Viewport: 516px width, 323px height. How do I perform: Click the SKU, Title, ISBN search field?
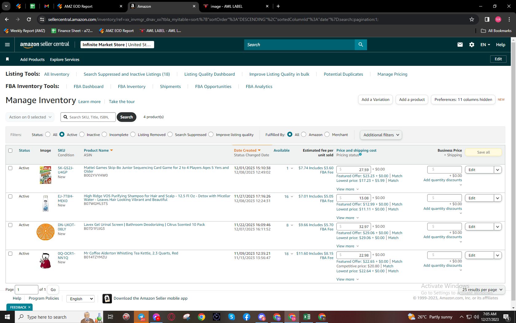(88, 117)
